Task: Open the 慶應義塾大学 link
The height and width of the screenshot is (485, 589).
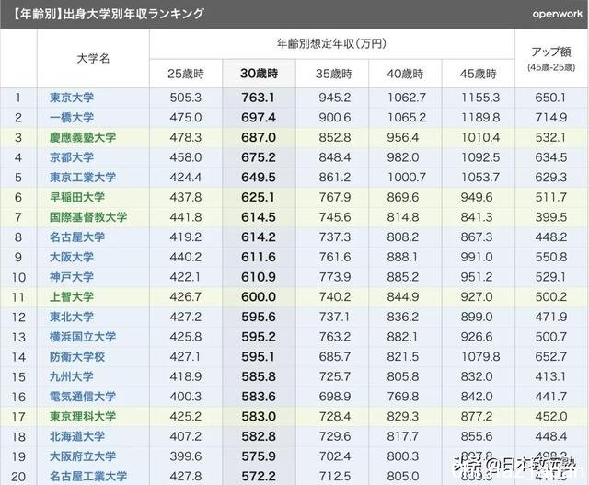Action: coord(83,137)
